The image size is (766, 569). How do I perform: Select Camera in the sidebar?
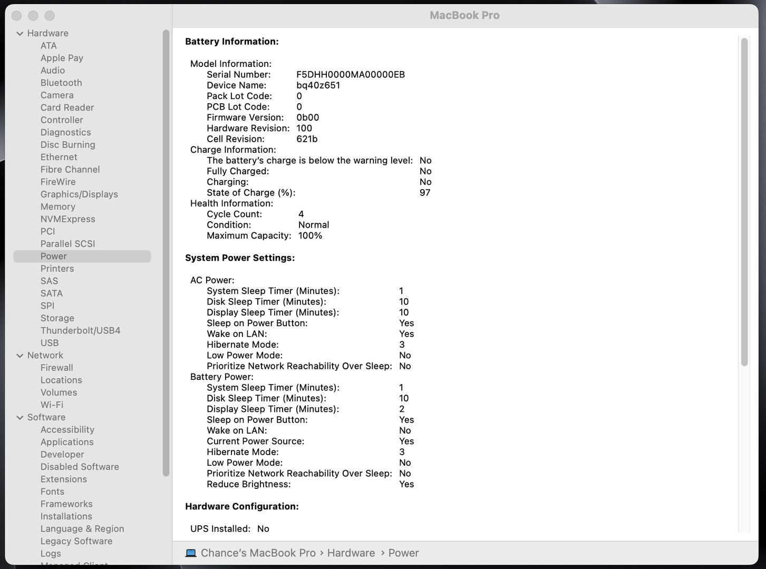(57, 95)
